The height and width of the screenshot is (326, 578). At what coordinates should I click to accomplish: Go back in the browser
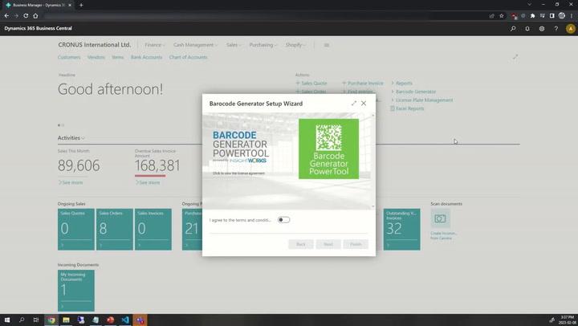6,16
